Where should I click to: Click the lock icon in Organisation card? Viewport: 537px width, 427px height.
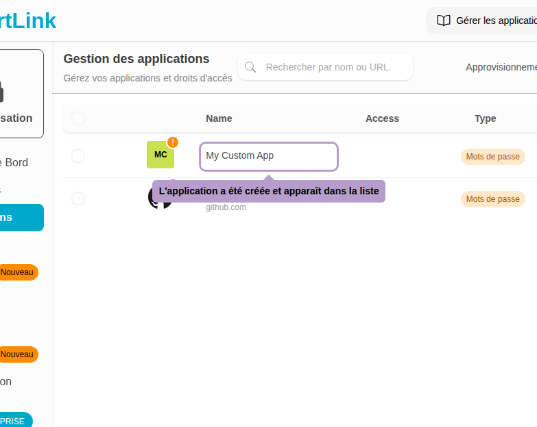tap(1, 89)
